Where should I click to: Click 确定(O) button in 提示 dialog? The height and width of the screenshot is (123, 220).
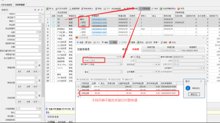pyautogui.click(x=194, y=94)
